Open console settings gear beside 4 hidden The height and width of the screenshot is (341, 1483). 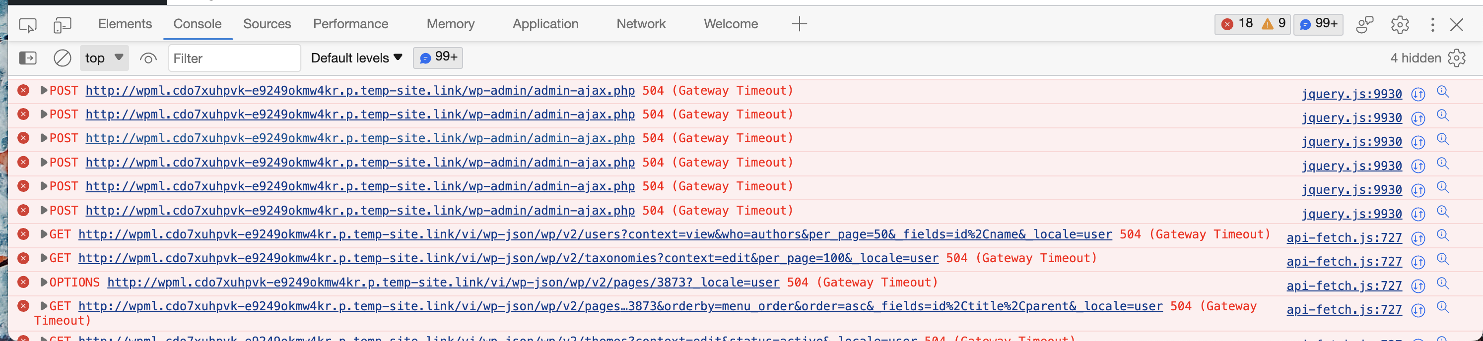click(1457, 58)
